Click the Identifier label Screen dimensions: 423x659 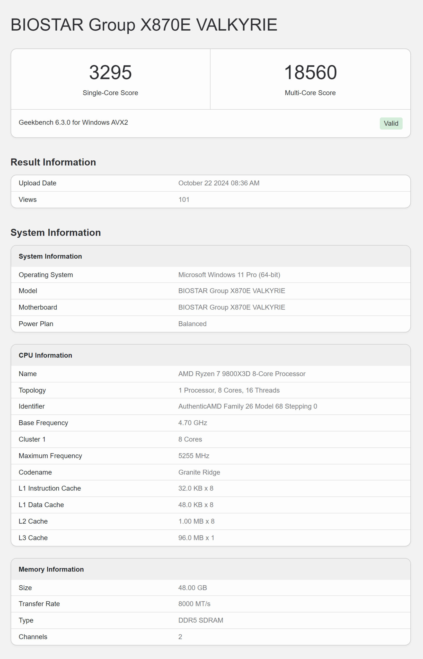pyautogui.click(x=32, y=406)
